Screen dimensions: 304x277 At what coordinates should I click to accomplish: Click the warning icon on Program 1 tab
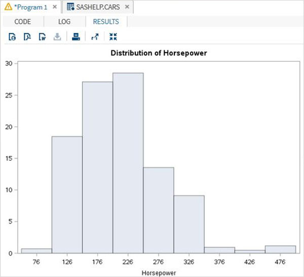point(8,7)
